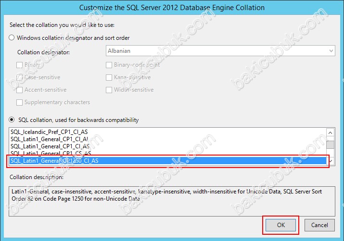Open the Collation designator dropdown showing Albanian
The image size is (344, 241).
[x=220, y=51]
